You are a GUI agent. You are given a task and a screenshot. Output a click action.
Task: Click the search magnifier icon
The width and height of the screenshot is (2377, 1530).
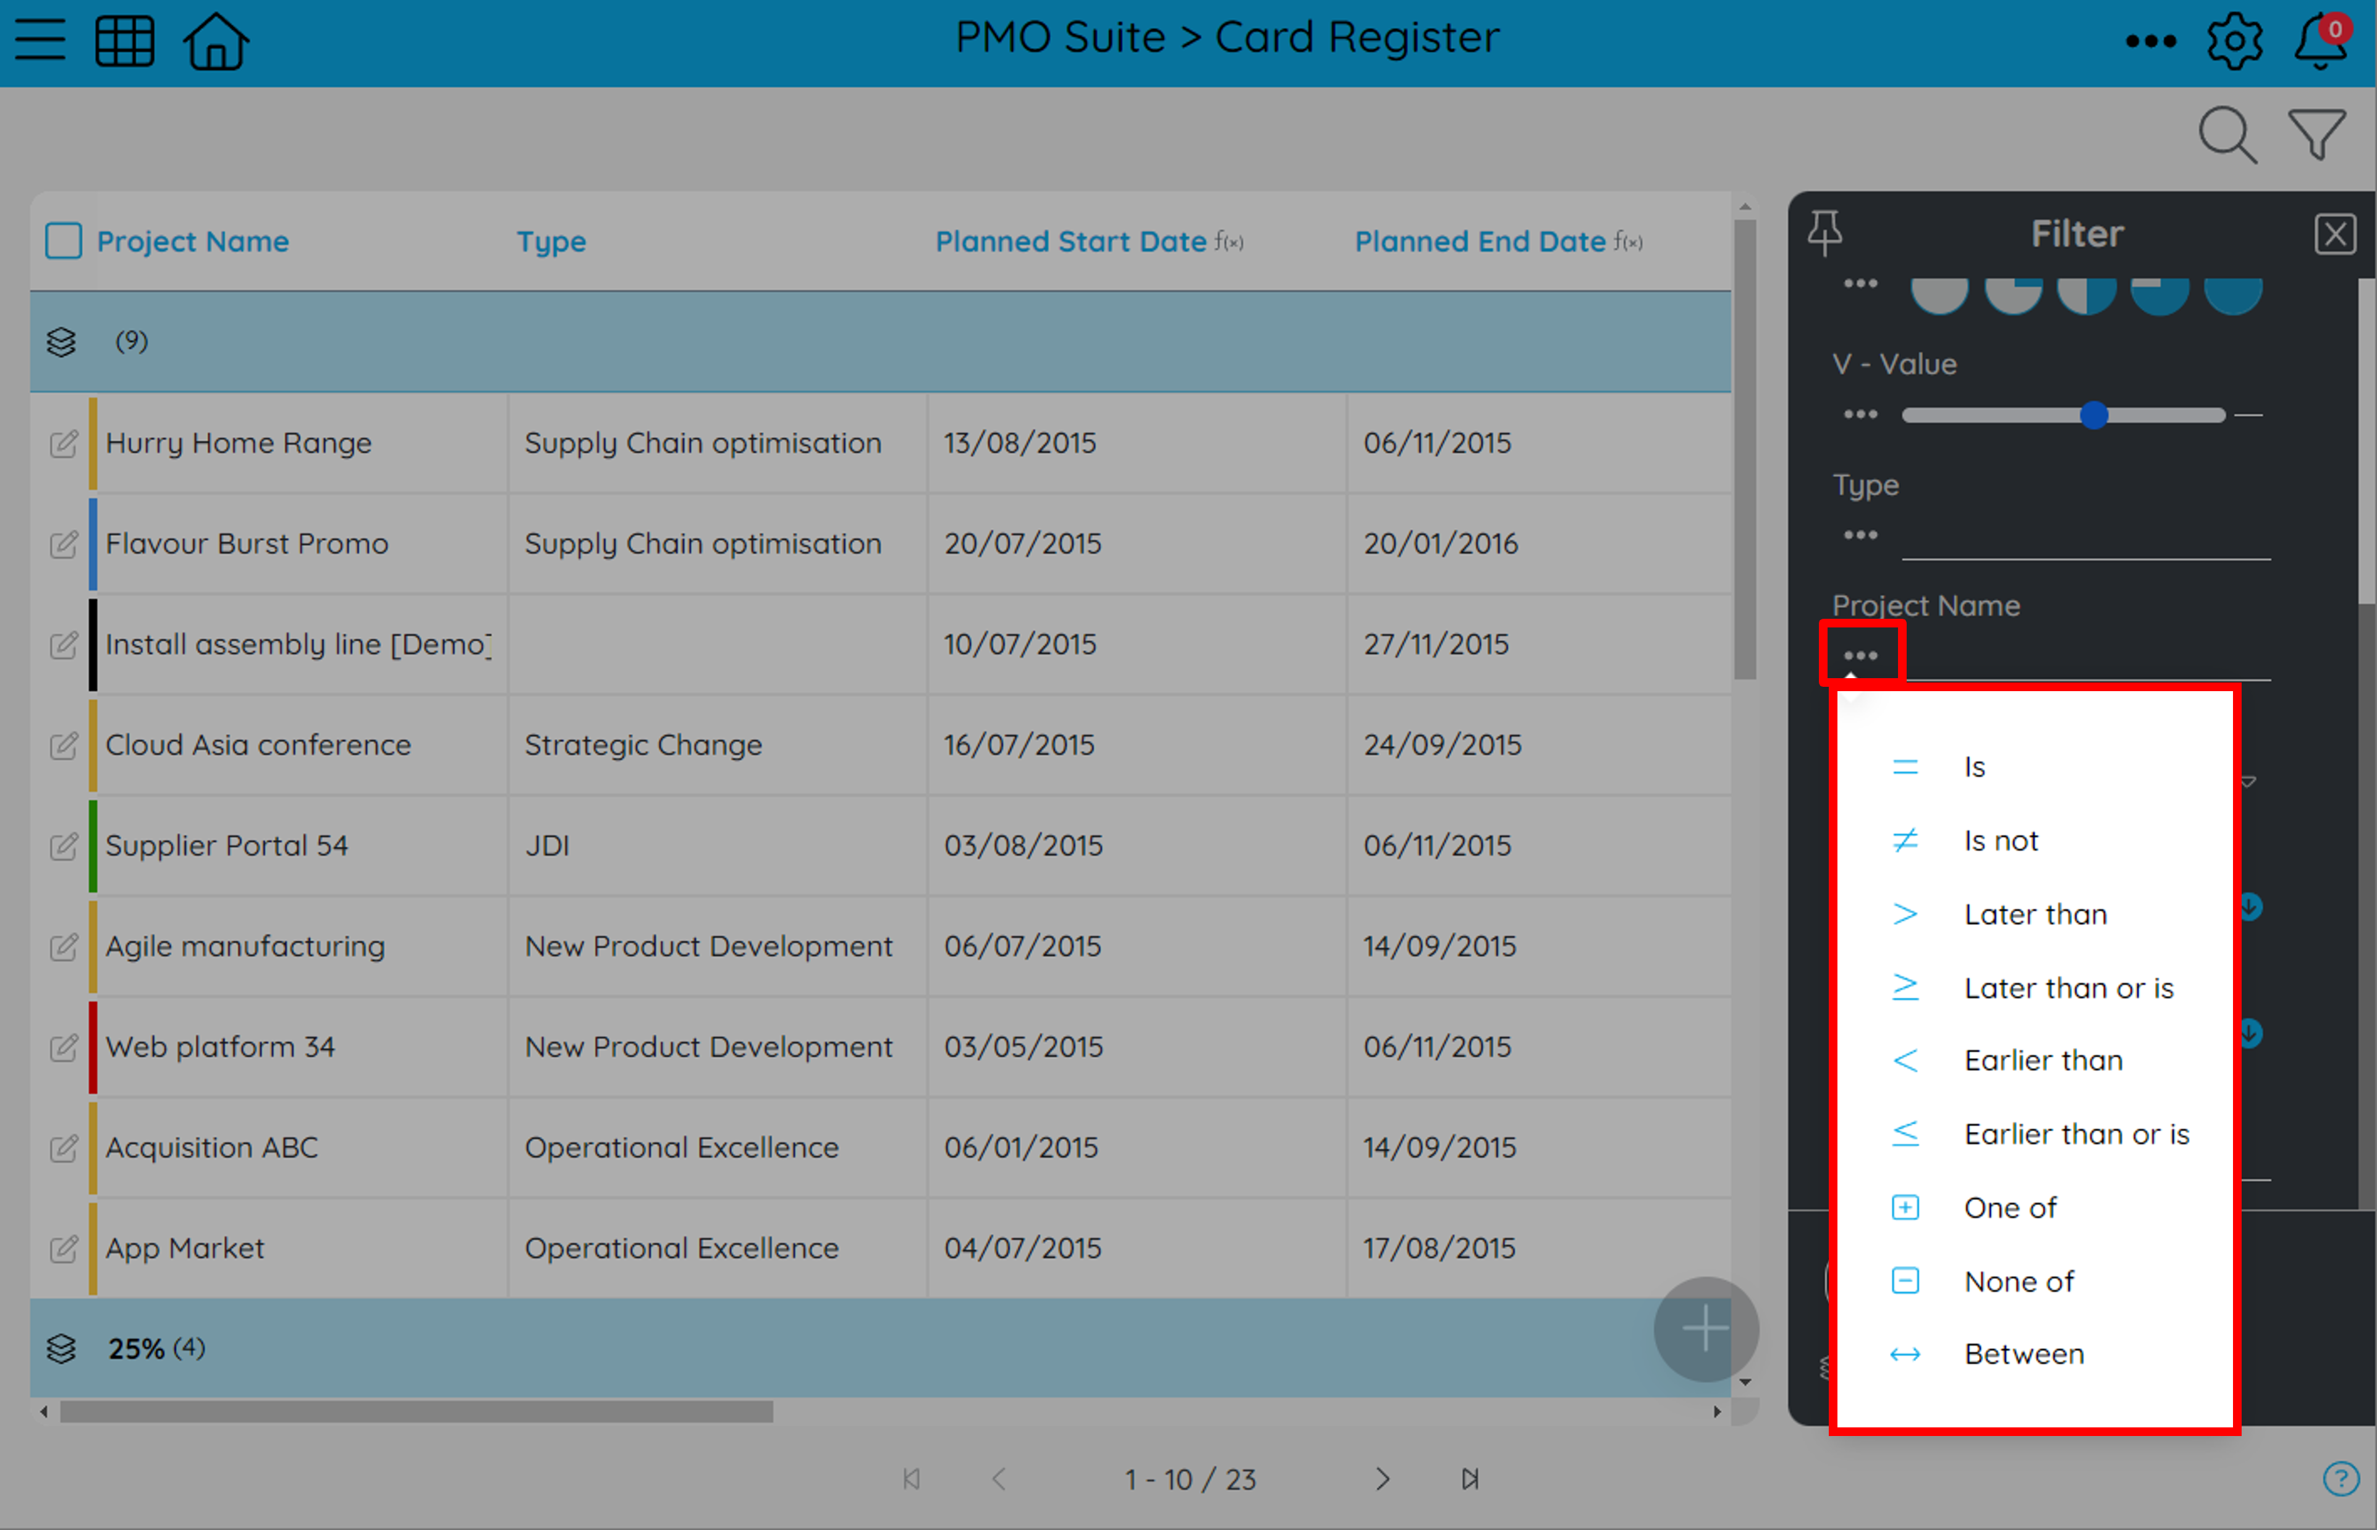point(2228,134)
